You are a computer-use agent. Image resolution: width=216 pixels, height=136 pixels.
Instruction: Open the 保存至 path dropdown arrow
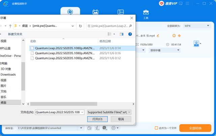point(81,128)
